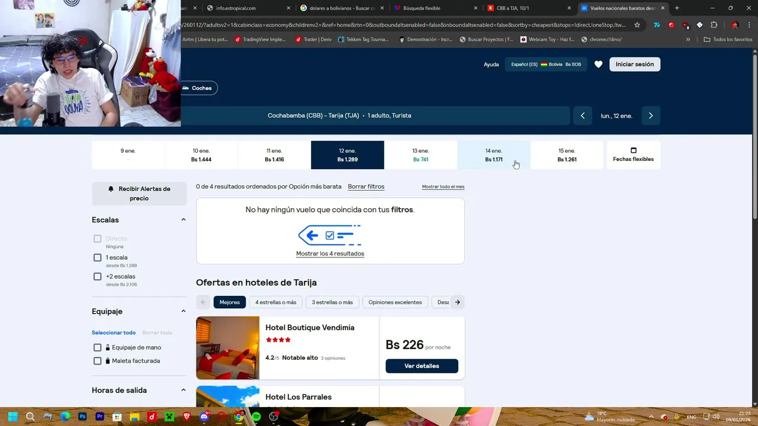Image resolution: width=758 pixels, height=426 pixels.
Task: Open the Chrome profile avatar
Action: coord(735,25)
